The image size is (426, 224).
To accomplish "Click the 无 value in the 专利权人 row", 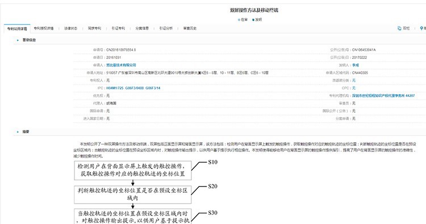I will click(x=108, y=81).
